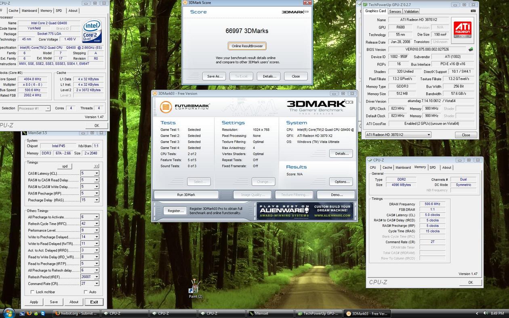This screenshot has width=509, height=318.
Task: Click the Show Desktop quick launch icon
Action: (22, 313)
